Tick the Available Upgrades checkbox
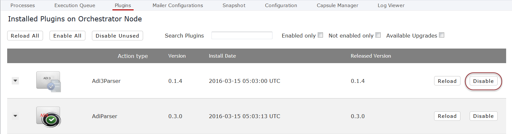Screen dimensions: 512x134 point(442,35)
